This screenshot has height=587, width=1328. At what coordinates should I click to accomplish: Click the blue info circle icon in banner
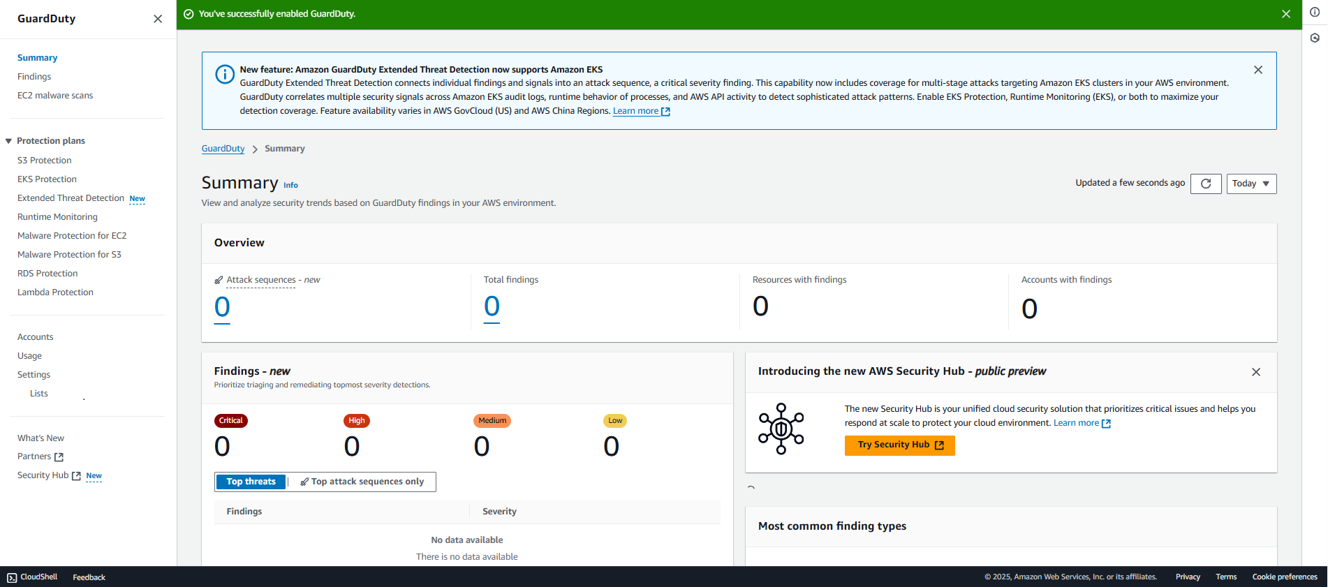point(225,74)
